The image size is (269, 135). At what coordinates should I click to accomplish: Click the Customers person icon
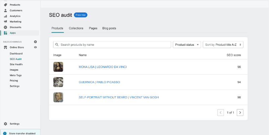point(5,10)
